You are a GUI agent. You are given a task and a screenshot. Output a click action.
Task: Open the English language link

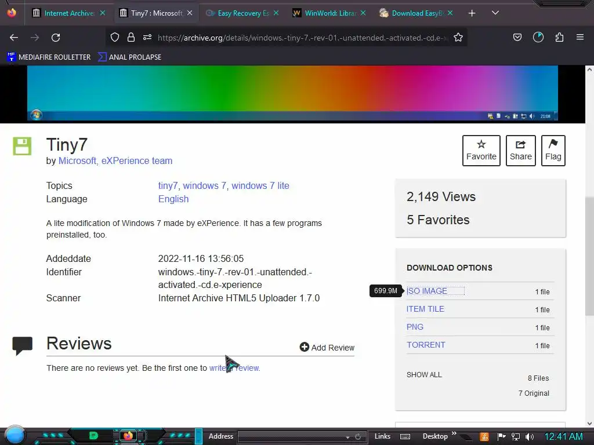(173, 199)
